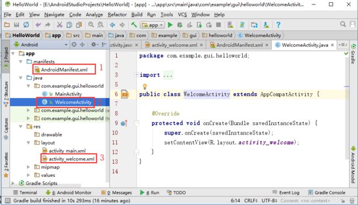Click the related XML file gutter icon
The width and height of the screenshot is (358, 205).
124,94
